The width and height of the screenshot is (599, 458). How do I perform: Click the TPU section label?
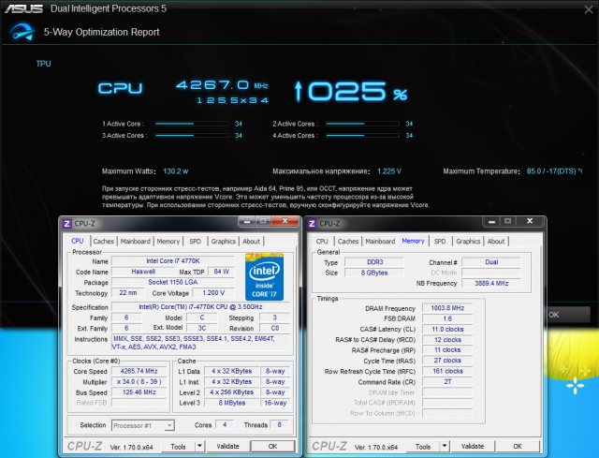[44, 64]
